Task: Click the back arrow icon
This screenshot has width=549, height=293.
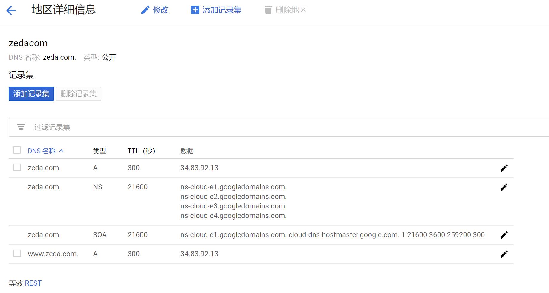Action: 11,11
